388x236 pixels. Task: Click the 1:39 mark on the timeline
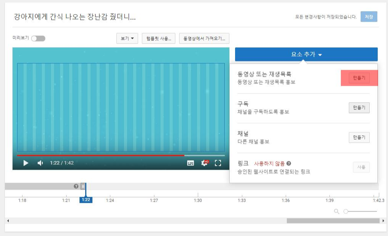click(x=329, y=200)
